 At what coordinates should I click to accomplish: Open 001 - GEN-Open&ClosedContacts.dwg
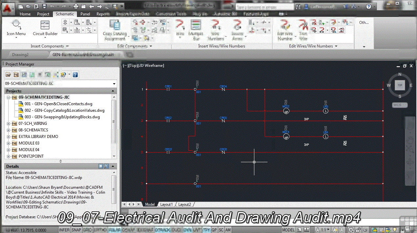[x=58, y=104]
